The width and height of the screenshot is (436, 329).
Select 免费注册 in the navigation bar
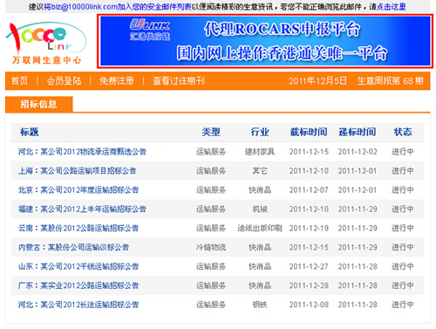point(117,80)
